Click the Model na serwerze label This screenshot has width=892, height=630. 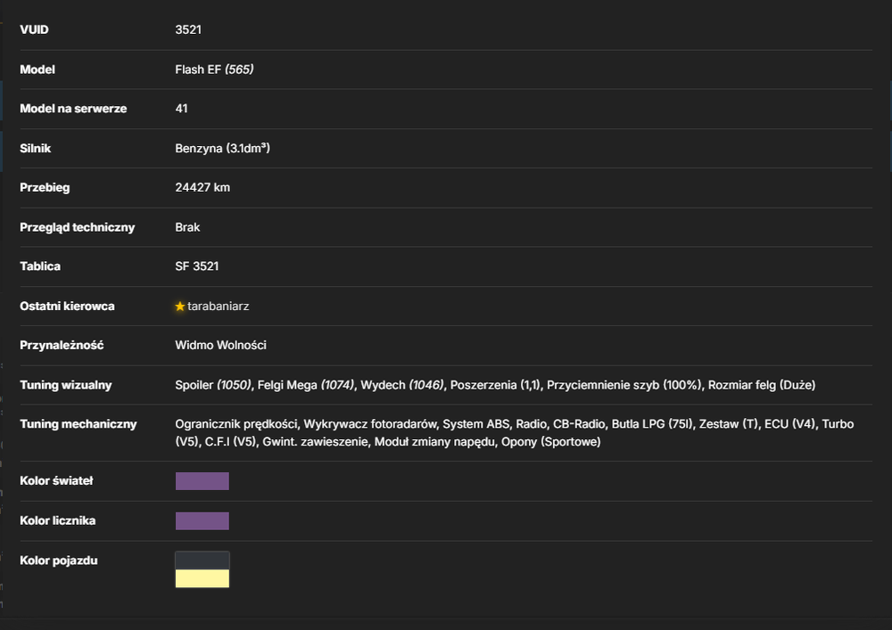pos(73,109)
